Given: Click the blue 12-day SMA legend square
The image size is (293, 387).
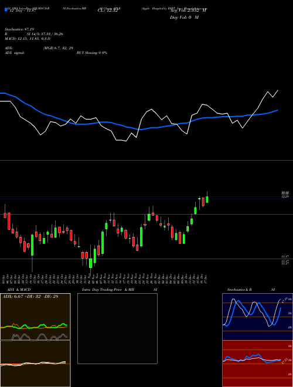Looking at the screenshot, I should click(6, 10).
